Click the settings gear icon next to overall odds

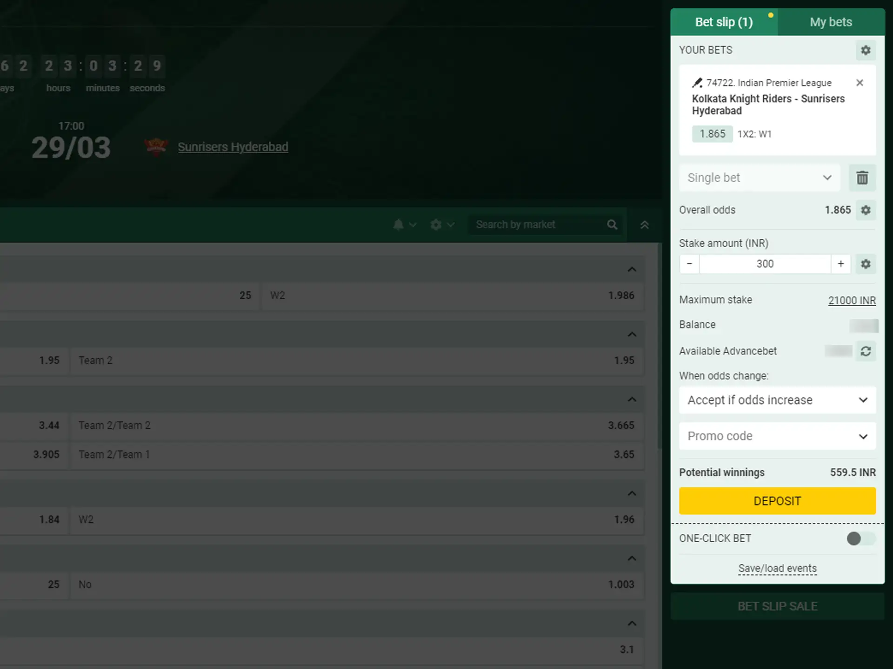[x=866, y=210]
